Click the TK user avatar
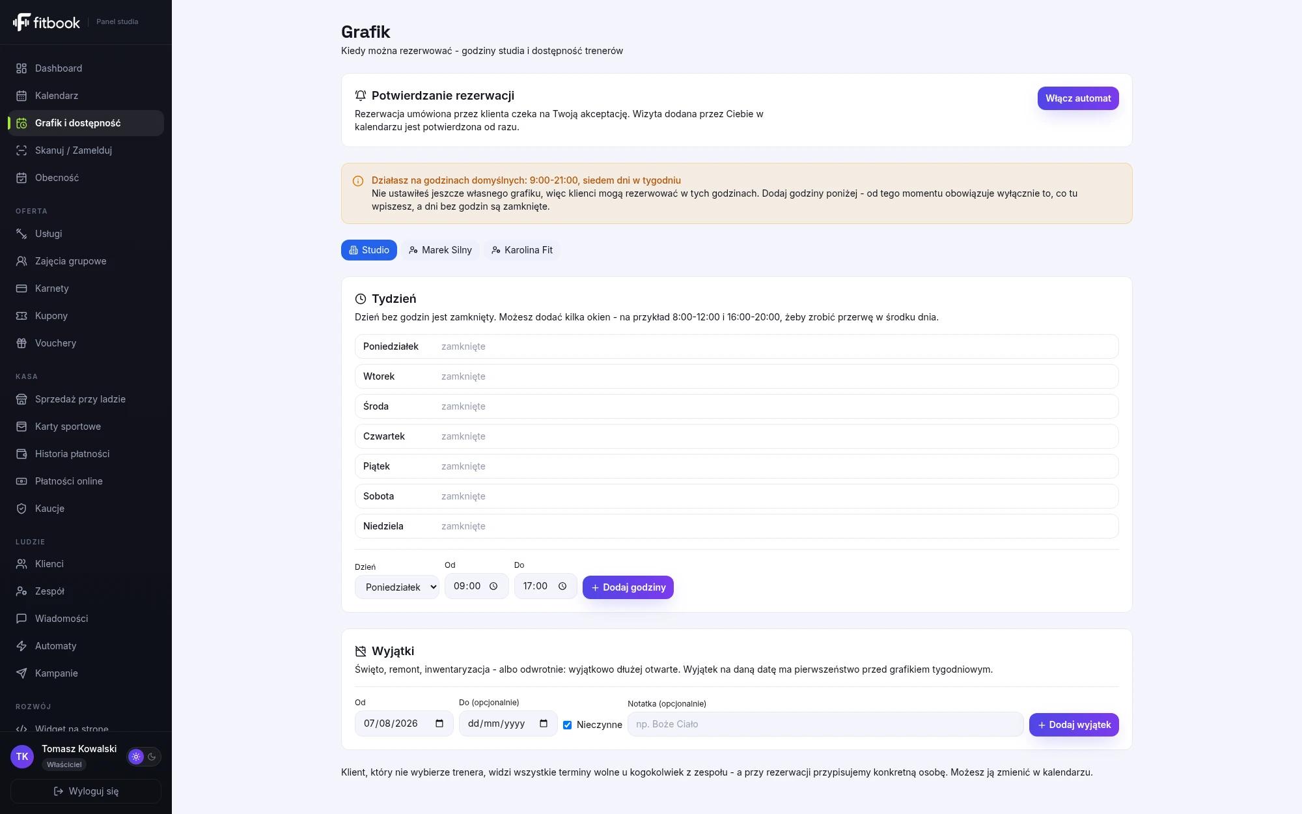 [x=22, y=757]
